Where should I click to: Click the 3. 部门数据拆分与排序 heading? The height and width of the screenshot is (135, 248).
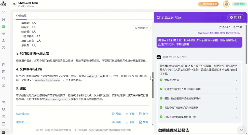[33, 54]
